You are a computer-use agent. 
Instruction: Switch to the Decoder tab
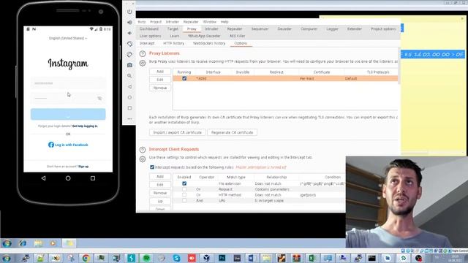[284, 29]
